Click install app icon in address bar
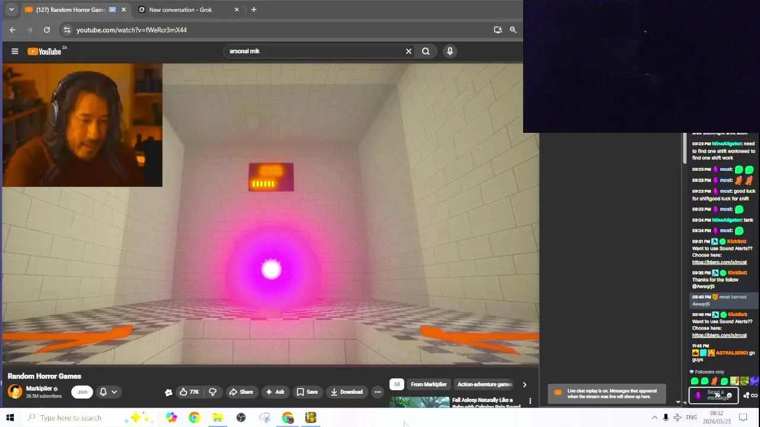 (498, 30)
